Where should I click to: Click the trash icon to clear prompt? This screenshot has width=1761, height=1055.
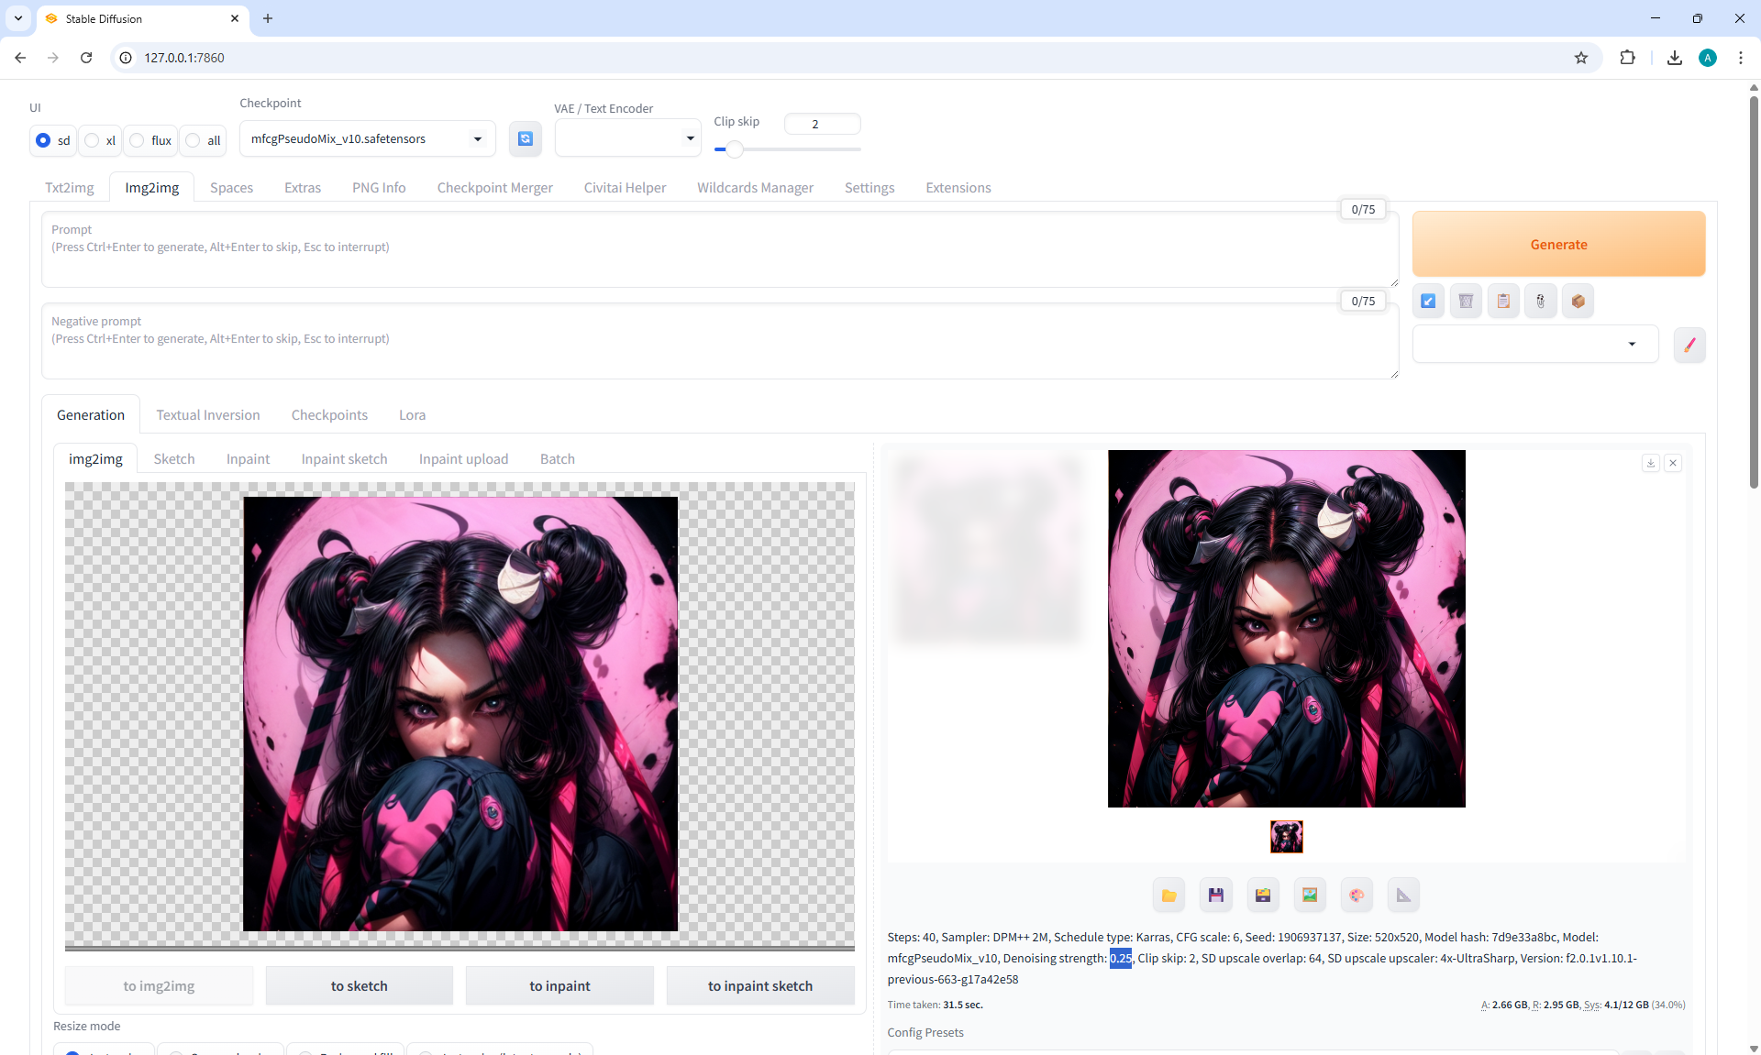click(1466, 301)
